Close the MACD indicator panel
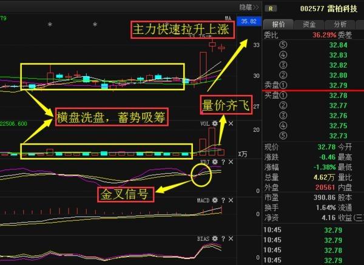This screenshot has height=265, width=364. coord(231,200)
